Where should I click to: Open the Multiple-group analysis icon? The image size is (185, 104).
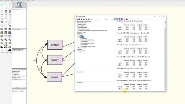6,47
